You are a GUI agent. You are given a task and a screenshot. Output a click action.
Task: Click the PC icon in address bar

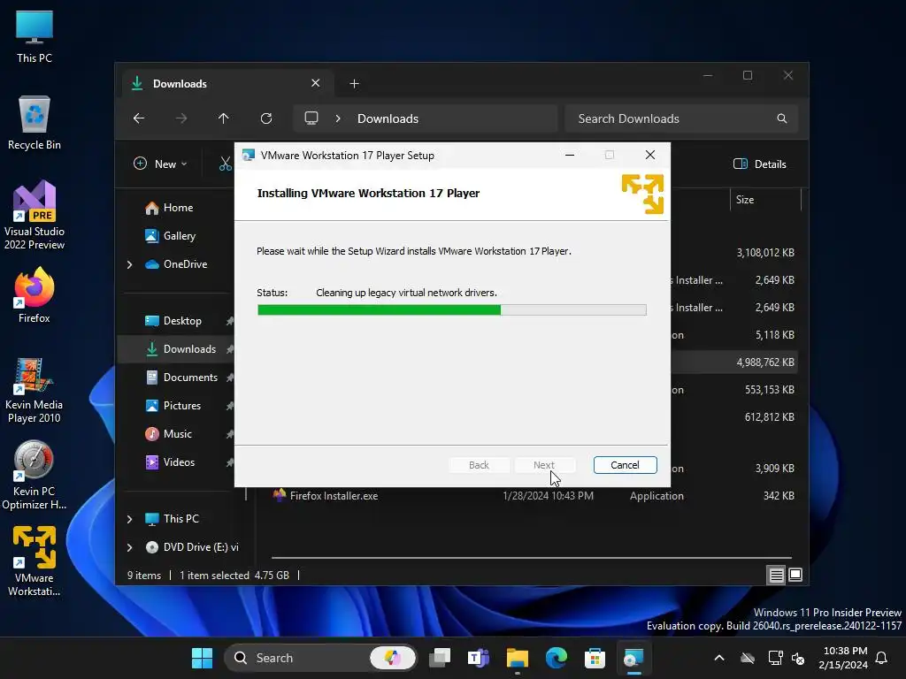[311, 118]
